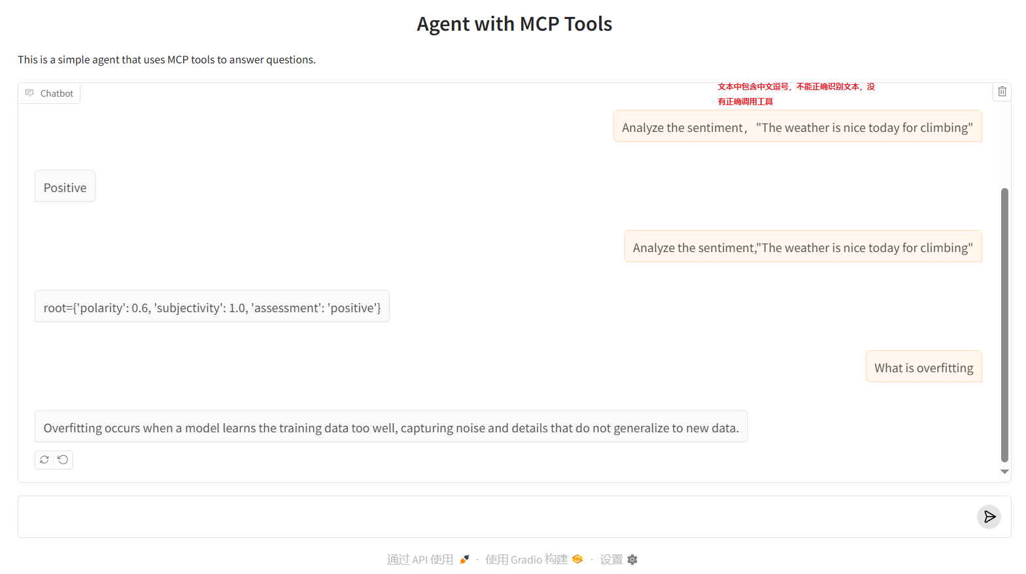This screenshot has height=574, width=1026.
Task: Click the settings gear icon in footer
Action: point(632,560)
